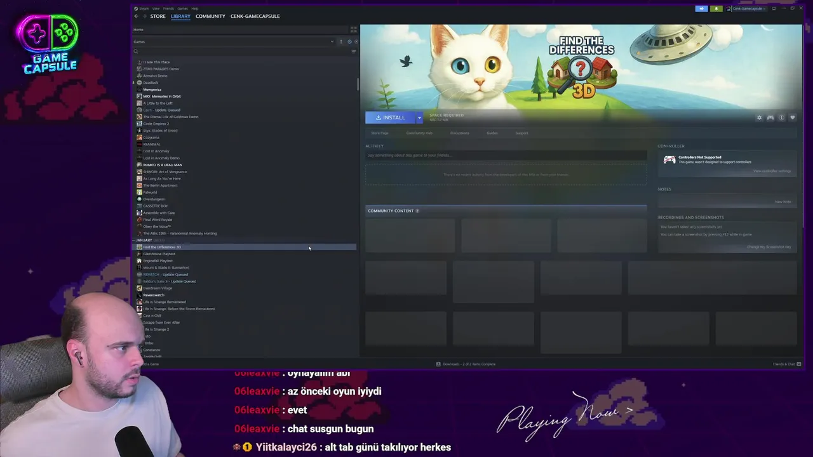Viewport: 813px width, 457px height.
Task: Toggle the ready to play filter icon
Action: 356,41
